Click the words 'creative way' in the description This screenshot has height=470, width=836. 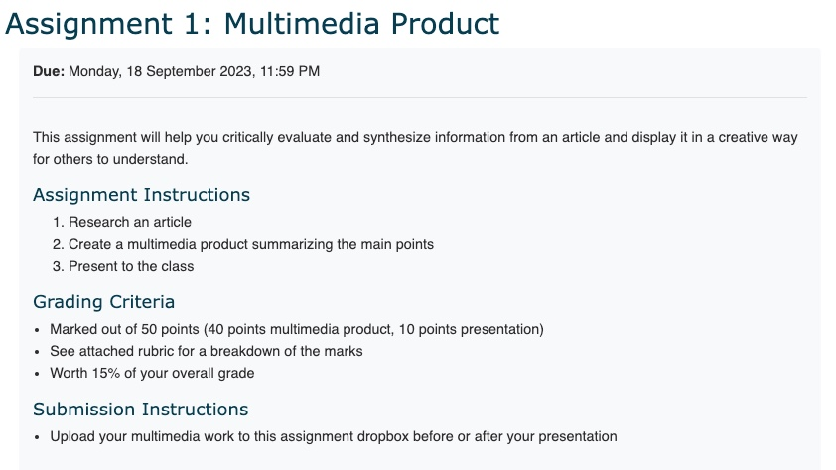click(x=756, y=138)
